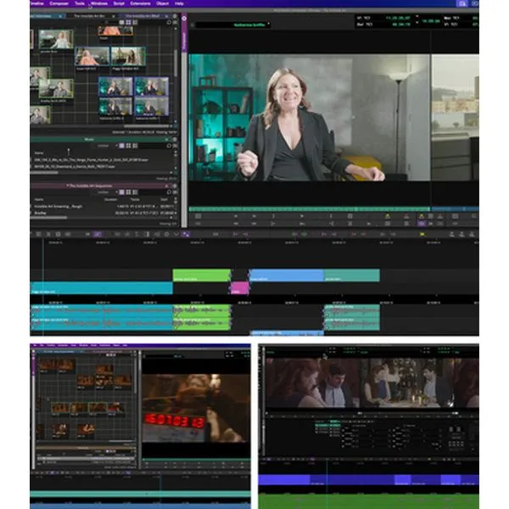Select second music file in Music bin
The width and height of the screenshot is (509, 509).
pyautogui.click(x=75, y=166)
